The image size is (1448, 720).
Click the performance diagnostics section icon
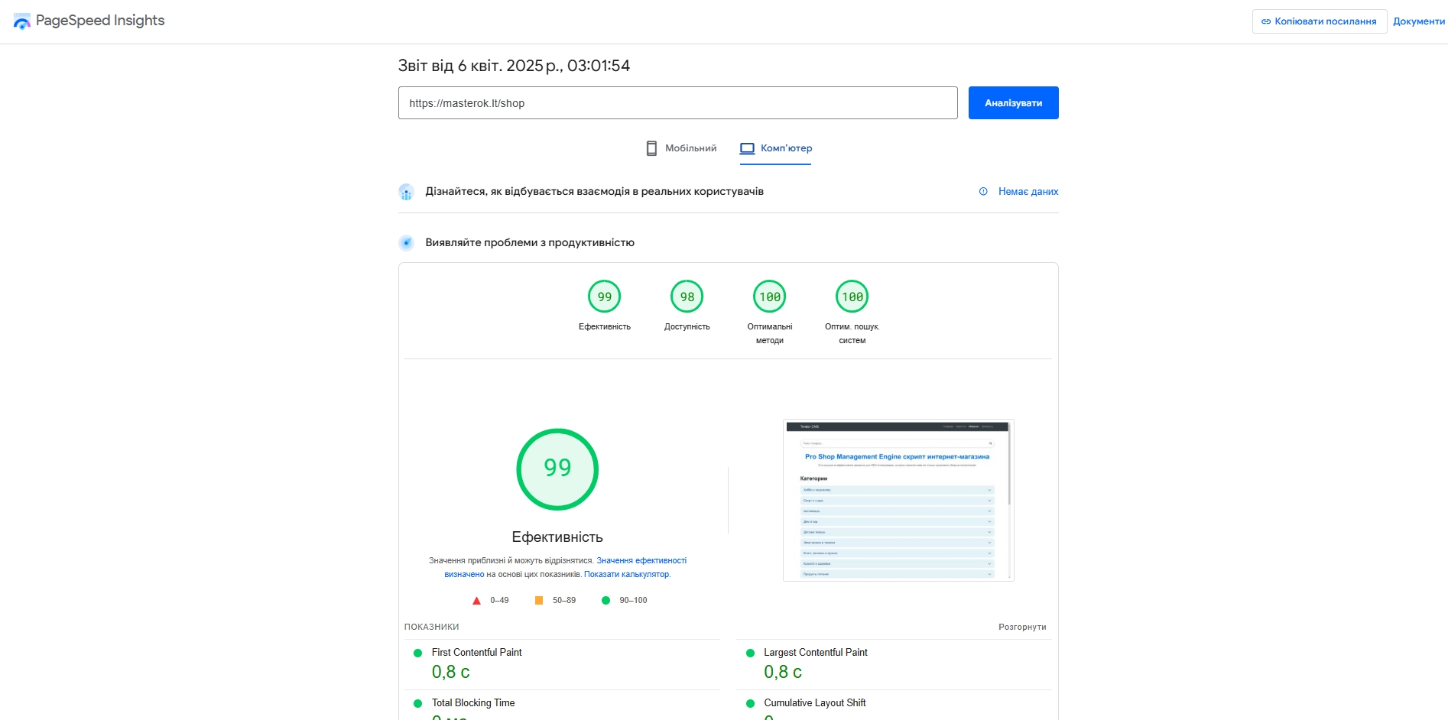click(x=407, y=243)
